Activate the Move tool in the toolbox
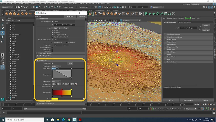 (3, 33)
